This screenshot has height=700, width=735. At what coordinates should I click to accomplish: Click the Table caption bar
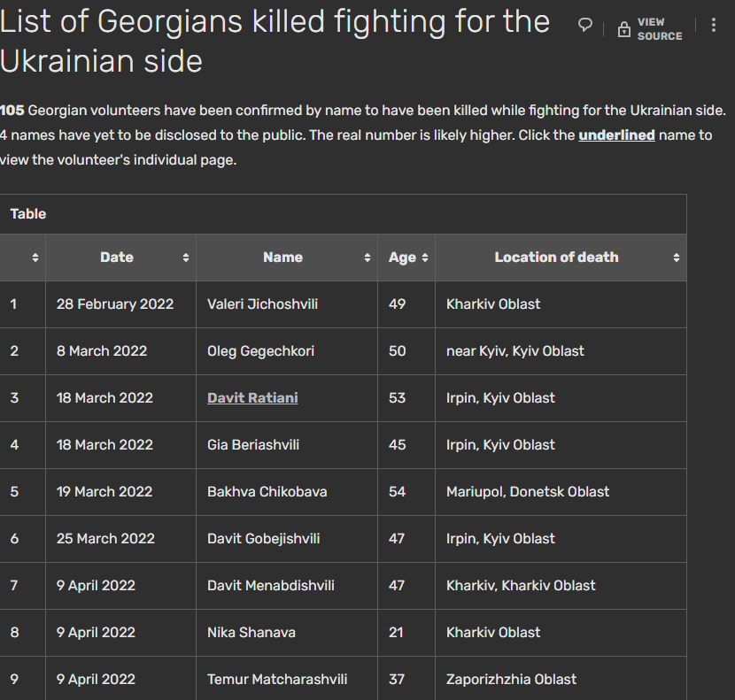click(343, 214)
